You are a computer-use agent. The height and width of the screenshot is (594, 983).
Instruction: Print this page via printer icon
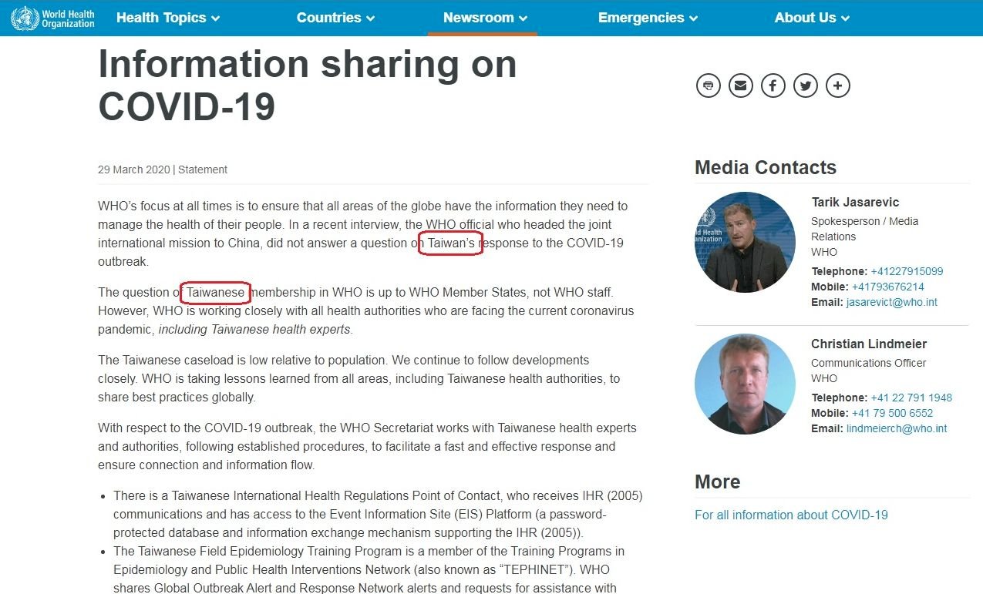709,85
